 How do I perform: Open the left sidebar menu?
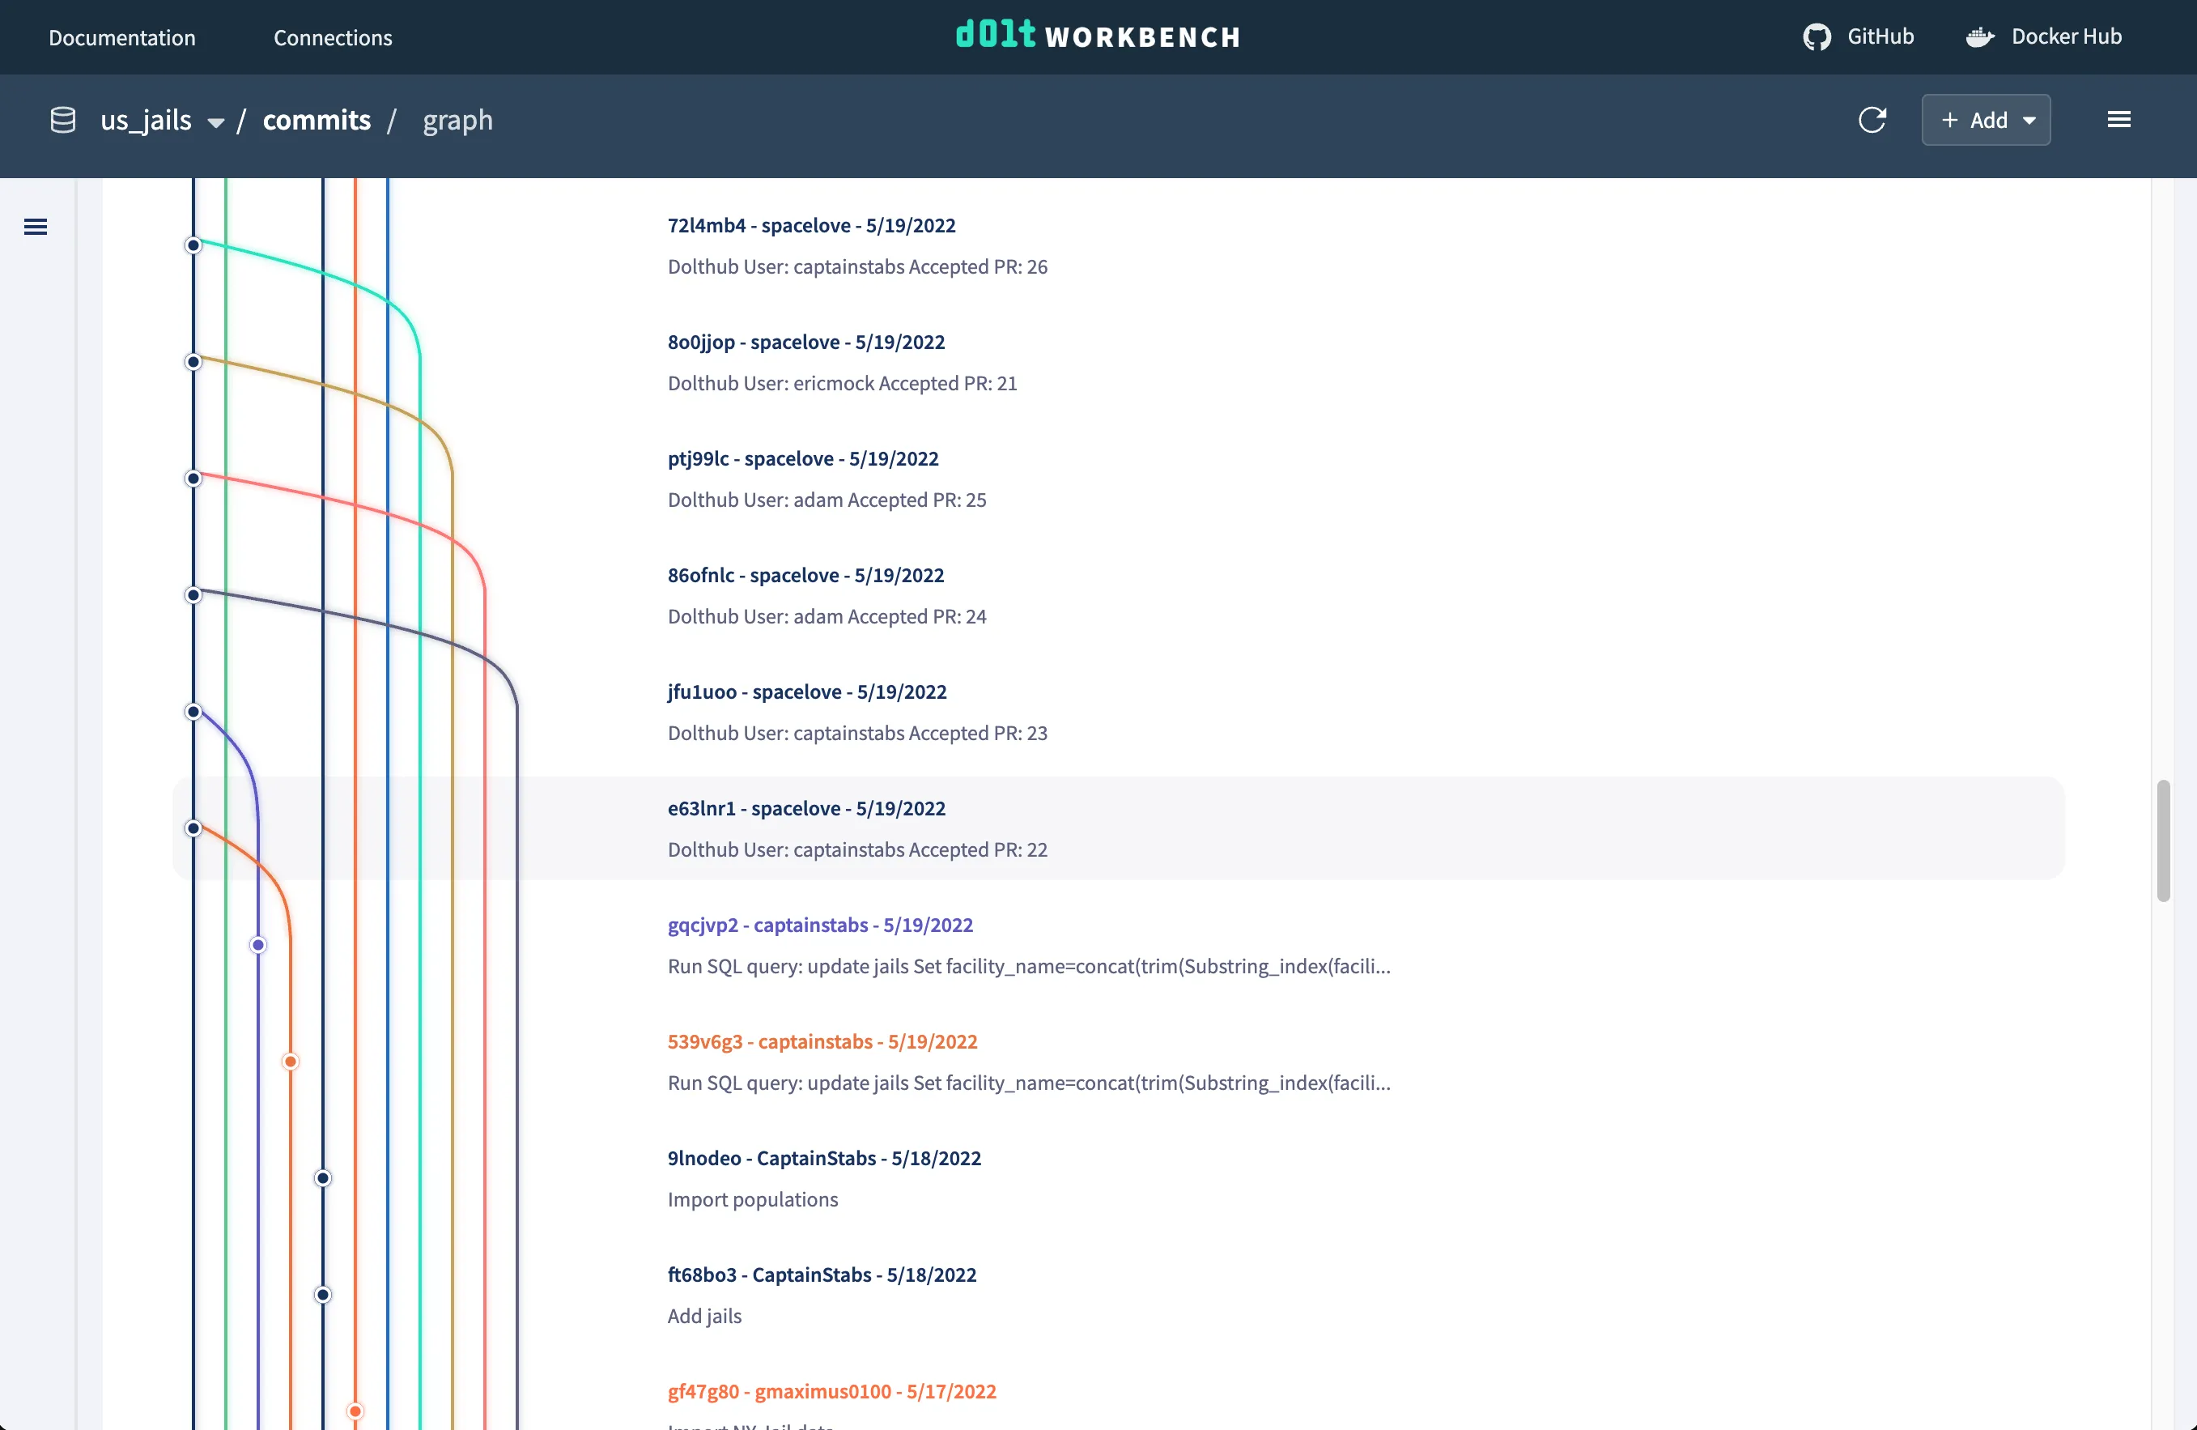36,225
